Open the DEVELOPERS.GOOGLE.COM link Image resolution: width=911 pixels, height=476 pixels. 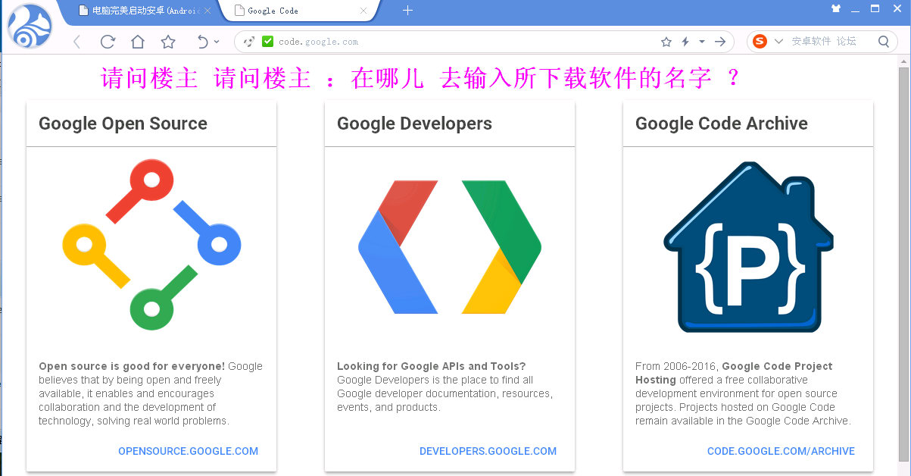488,451
